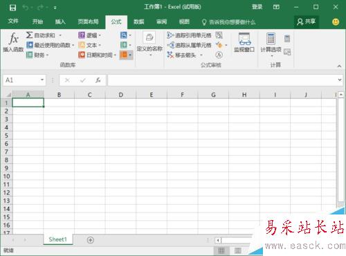Select column E header
The height and width of the screenshot is (256, 346).
[x=152, y=95]
